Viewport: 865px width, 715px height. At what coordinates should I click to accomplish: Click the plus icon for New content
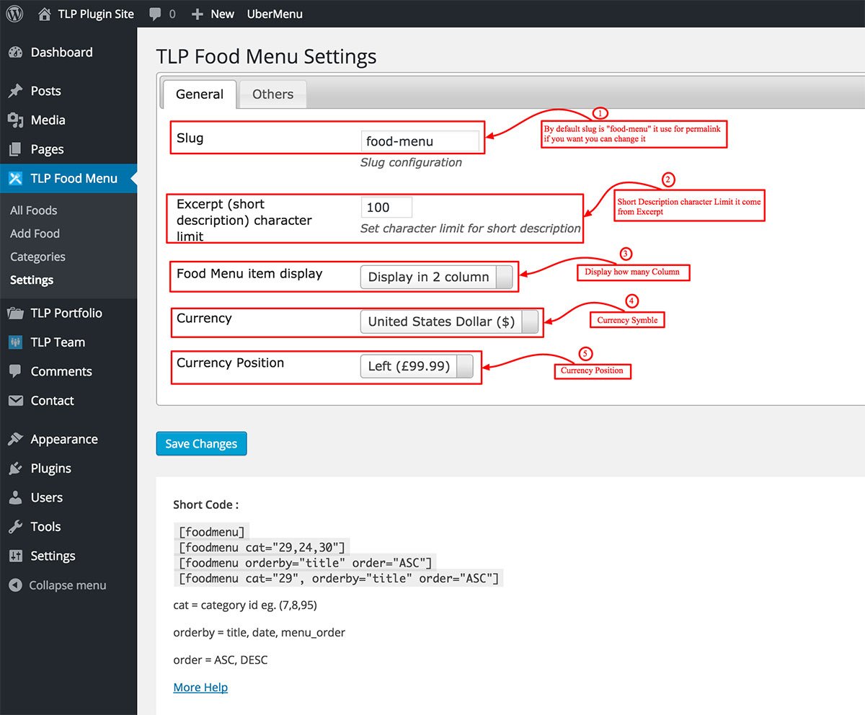coord(198,14)
